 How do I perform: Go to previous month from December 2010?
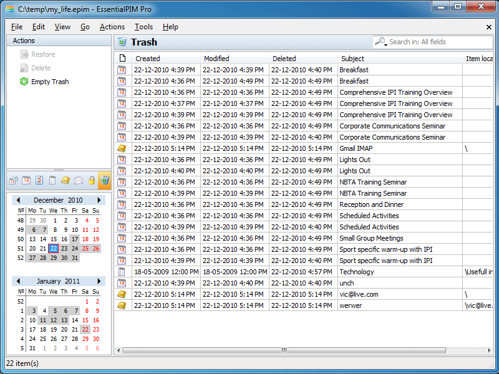[19, 200]
